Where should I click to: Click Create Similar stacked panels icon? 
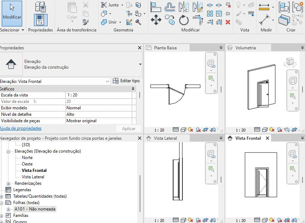[284, 20]
